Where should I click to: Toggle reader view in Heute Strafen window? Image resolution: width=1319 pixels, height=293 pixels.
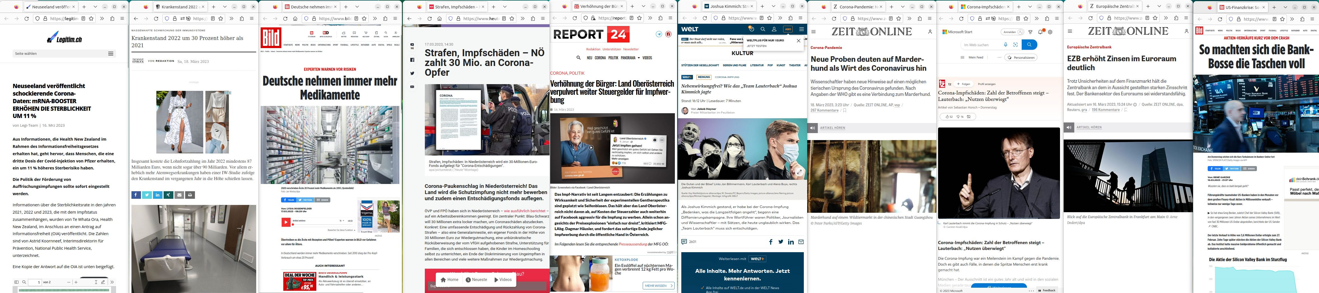point(504,18)
